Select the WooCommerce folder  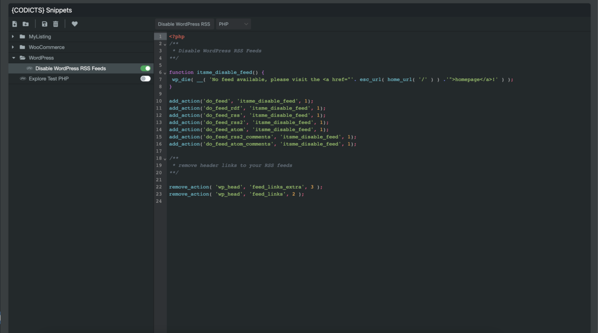(x=47, y=47)
